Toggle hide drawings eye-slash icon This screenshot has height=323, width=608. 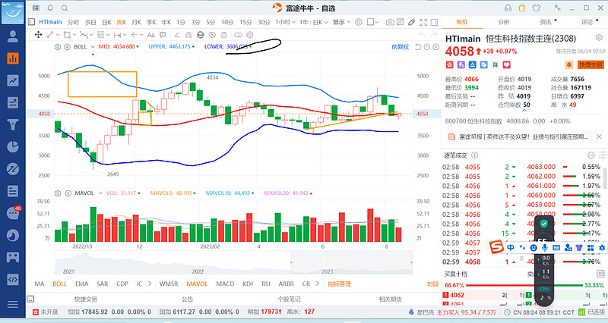pos(212,35)
